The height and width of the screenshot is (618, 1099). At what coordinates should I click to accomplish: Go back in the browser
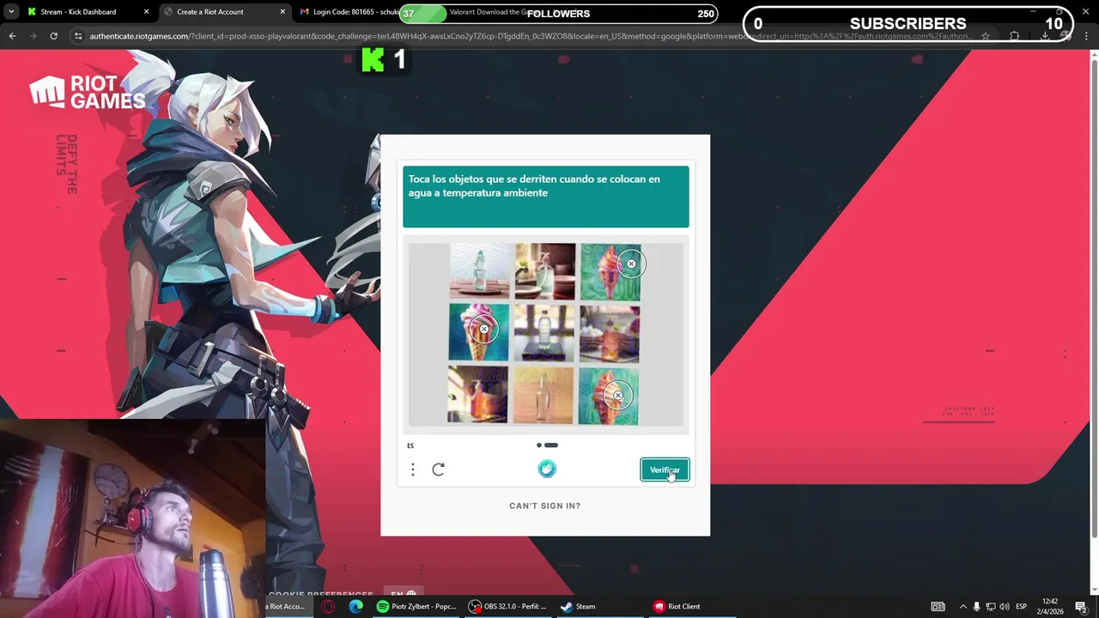click(12, 36)
